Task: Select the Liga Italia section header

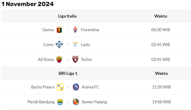Action: pos(67,16)
